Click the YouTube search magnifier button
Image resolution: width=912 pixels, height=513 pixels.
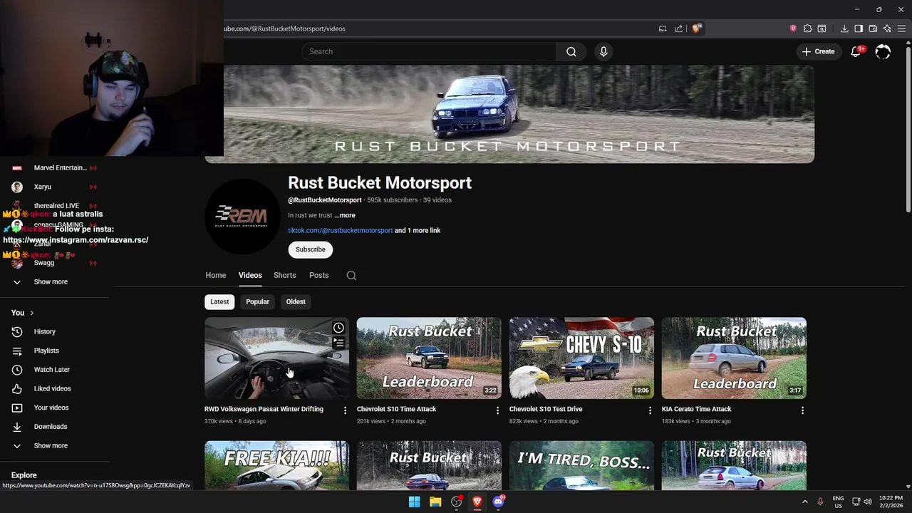tap(571, 51)
